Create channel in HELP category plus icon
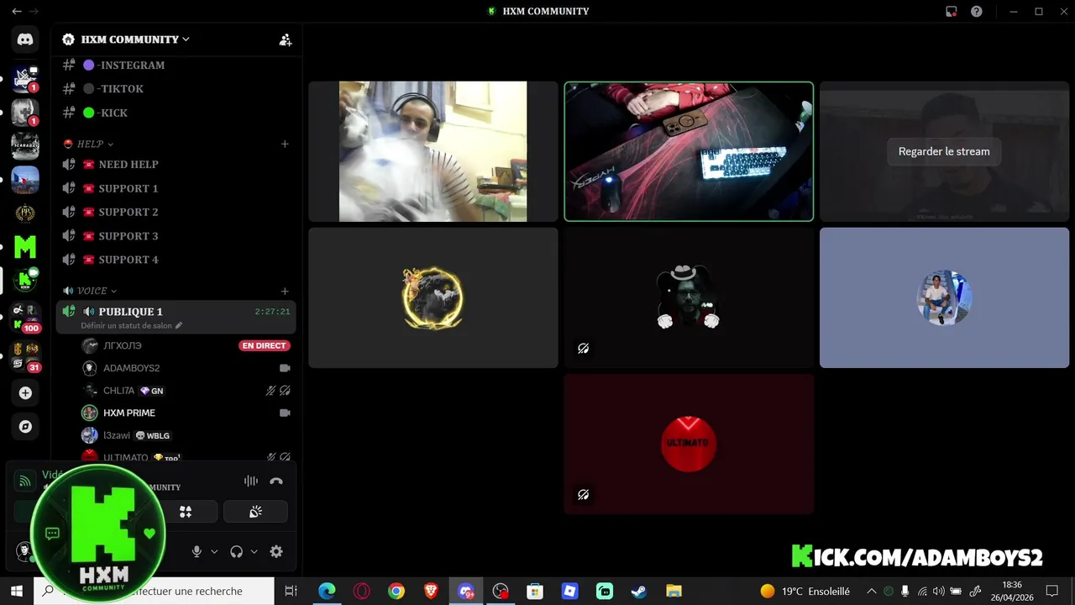This screenshot has width=1075, height=605. pyautogui.click(x=285, y=145)
